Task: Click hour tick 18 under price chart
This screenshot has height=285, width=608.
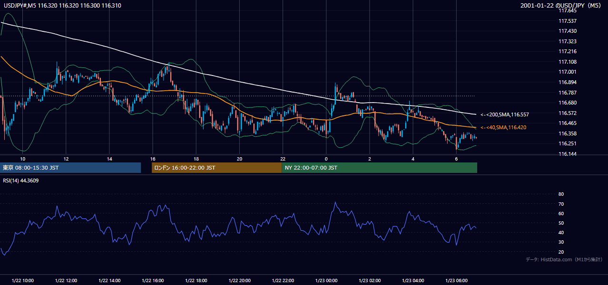Action: click(x=196, y=159)
